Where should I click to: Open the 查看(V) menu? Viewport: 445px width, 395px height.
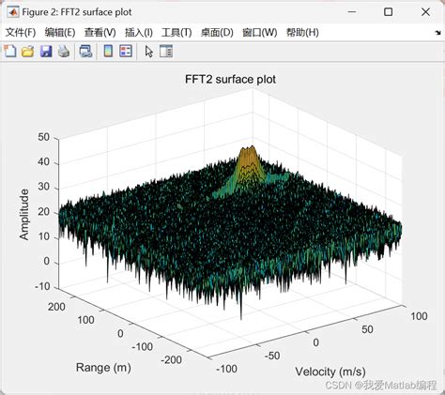100,32
